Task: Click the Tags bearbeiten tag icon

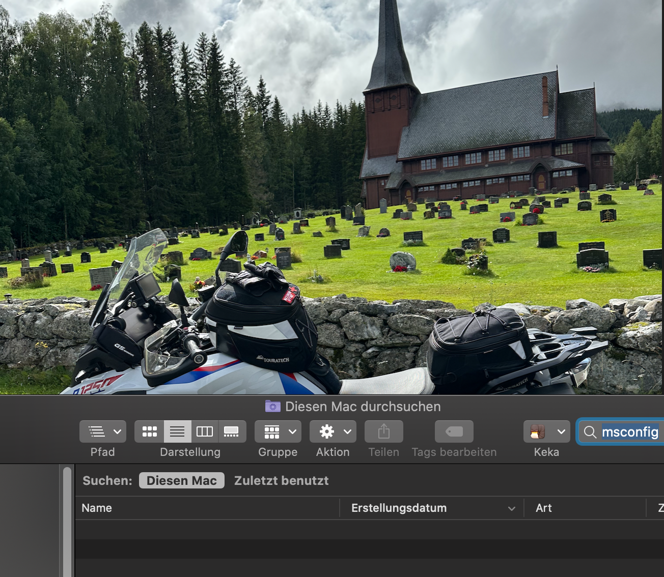Action: pyautogui.click(x=454, y=432)
